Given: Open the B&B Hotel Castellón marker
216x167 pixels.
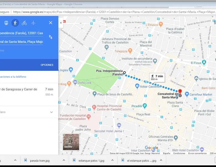Looking at the screenshot, I should [x=202, y=149].
